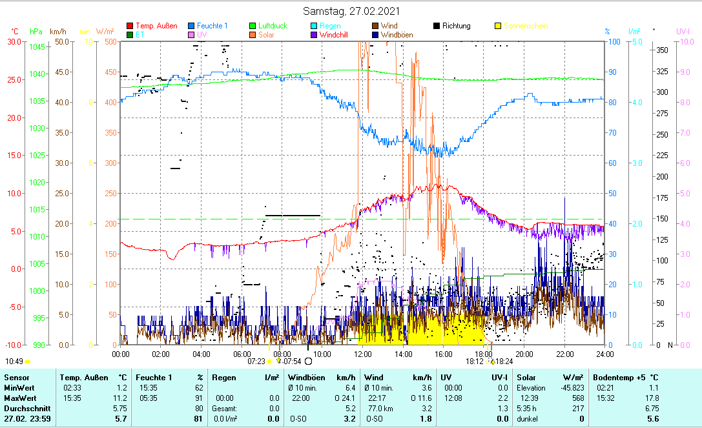Click the red Temp. Außen legend swatch
The height and width of the screenshot is (428, 702).
pyautogui.click(x=130, y=26)
